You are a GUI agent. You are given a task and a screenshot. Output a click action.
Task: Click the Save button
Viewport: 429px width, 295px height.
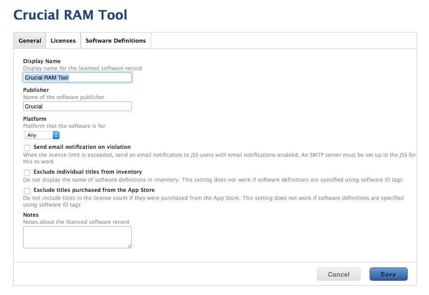389,274
